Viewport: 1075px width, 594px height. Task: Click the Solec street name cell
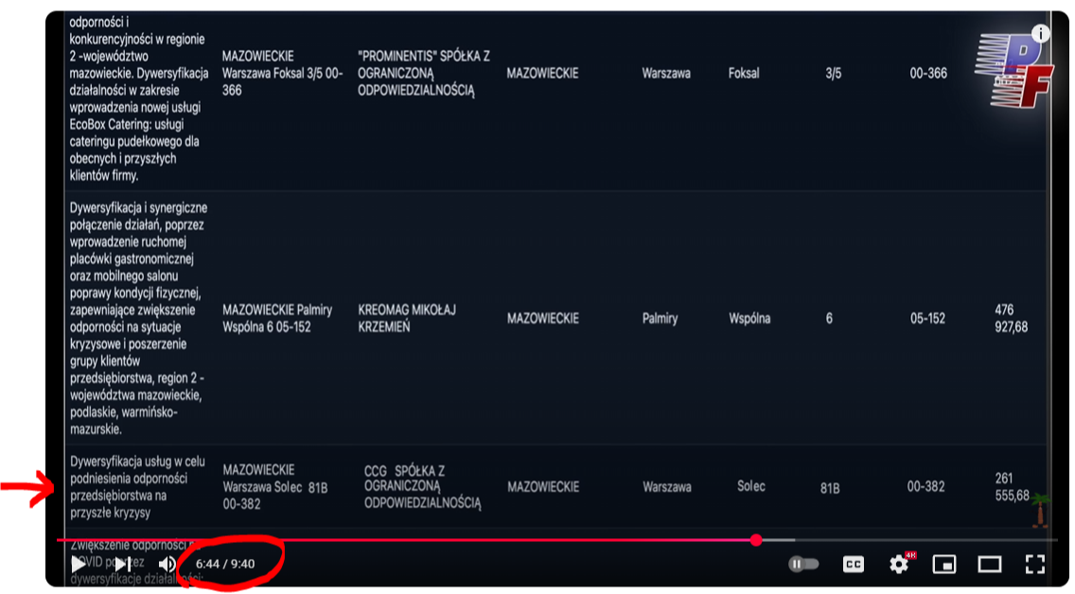[751, 486]
